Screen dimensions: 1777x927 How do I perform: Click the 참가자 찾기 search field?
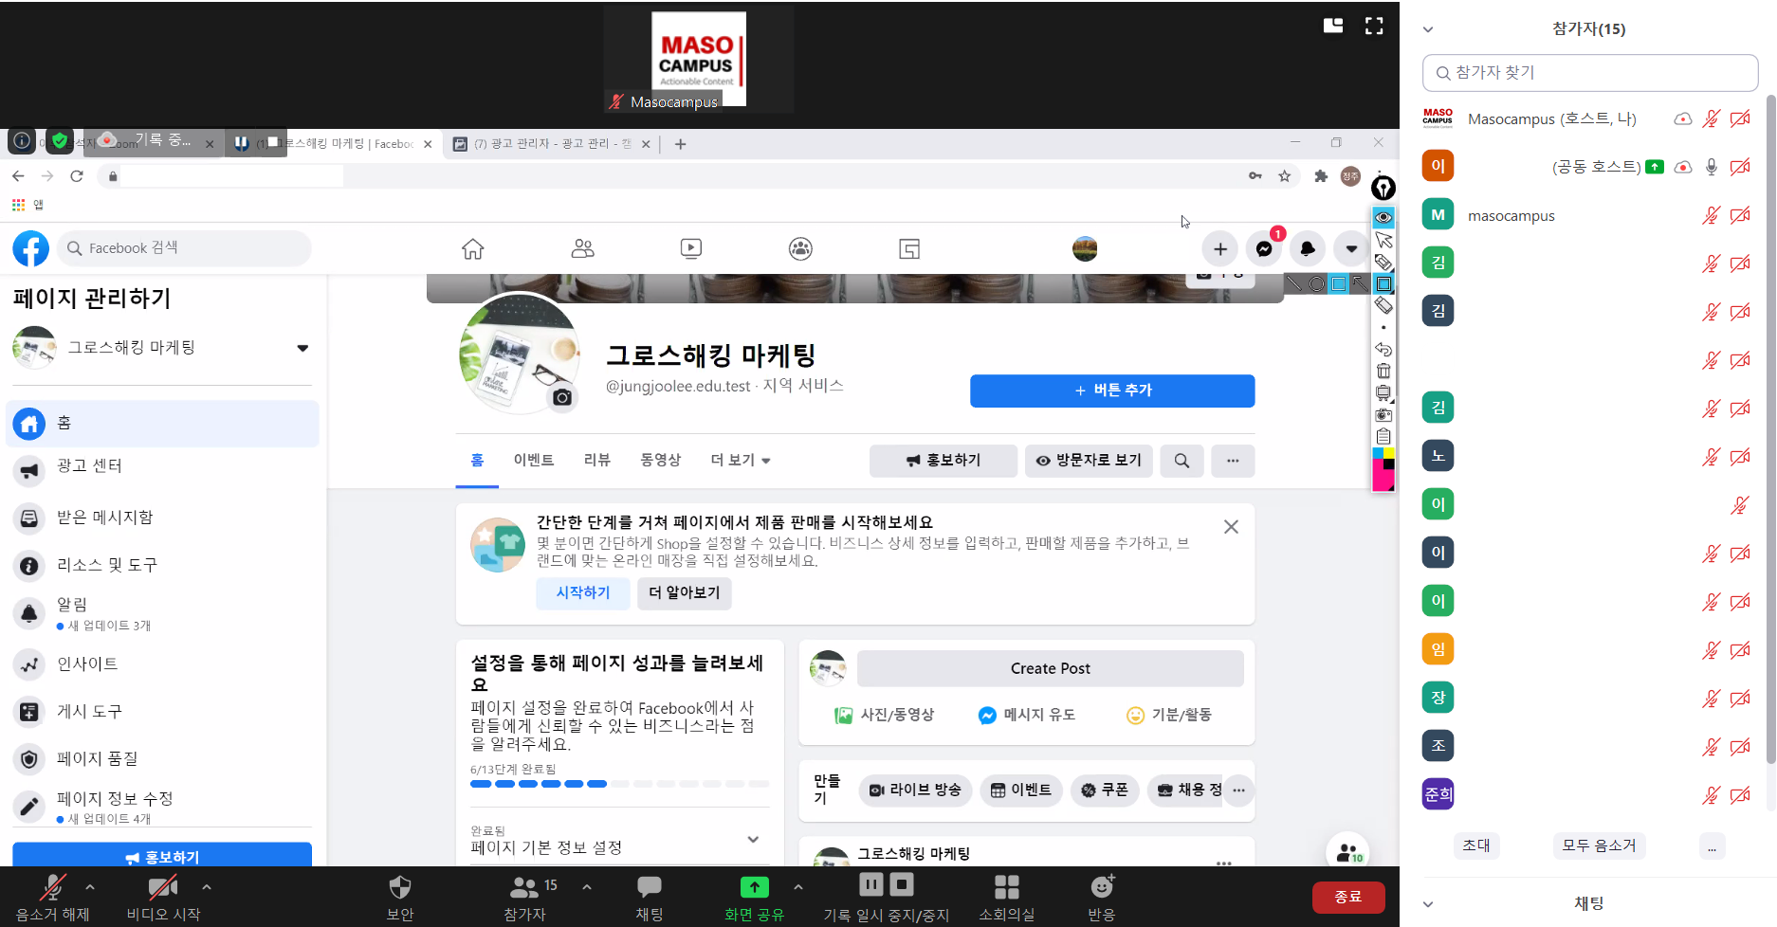click(x=1590, y=73)
